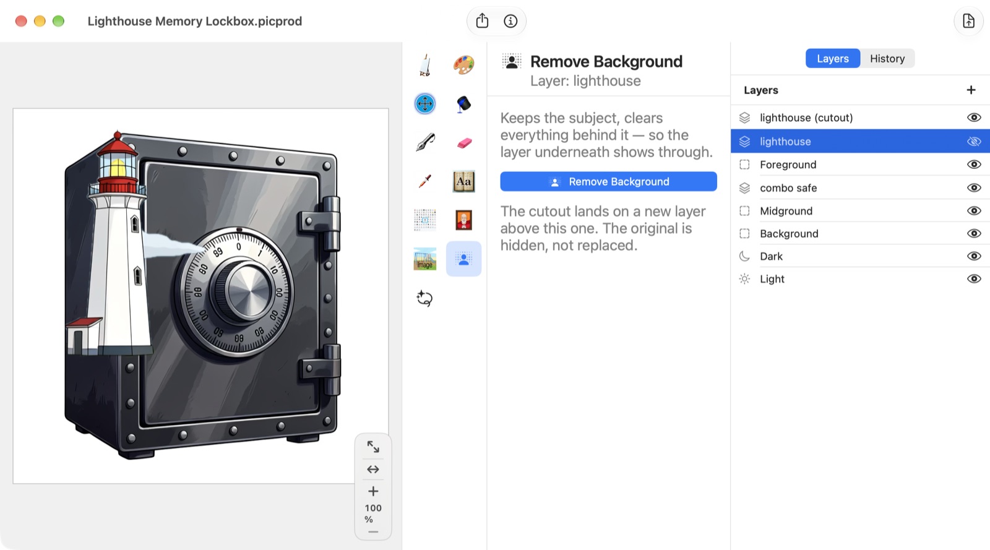This screenshot has width=990, height=550.
Task: Open the Aa text tool
Action: click(463, 181)
